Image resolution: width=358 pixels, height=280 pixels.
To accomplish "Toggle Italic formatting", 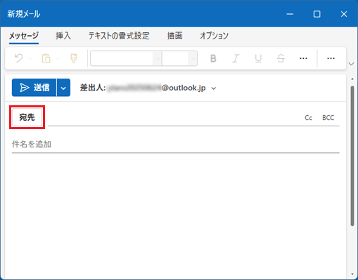I will pos(236,58).
